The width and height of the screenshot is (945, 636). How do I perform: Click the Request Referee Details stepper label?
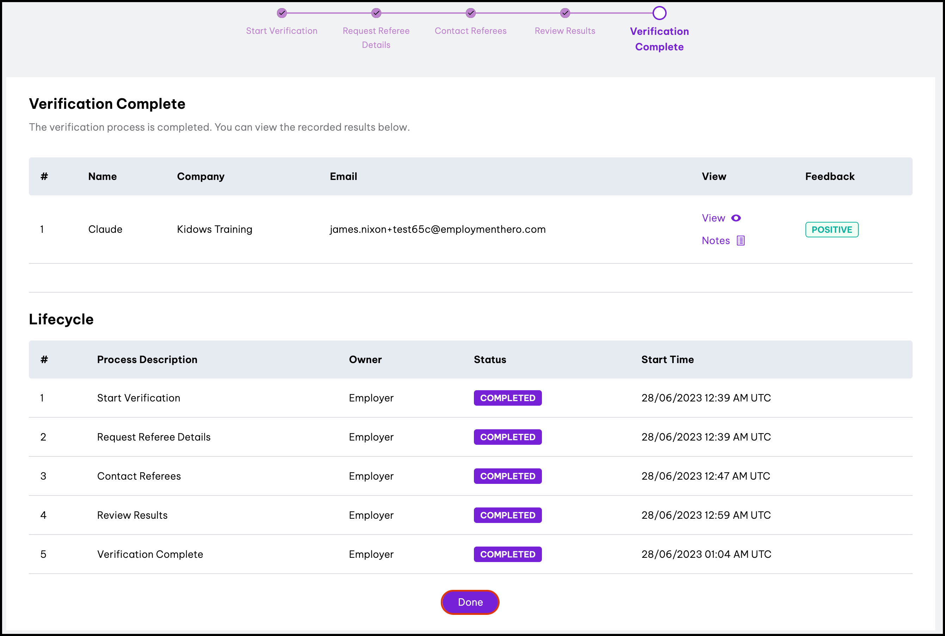pyautogui.click(x=376, y=38)
